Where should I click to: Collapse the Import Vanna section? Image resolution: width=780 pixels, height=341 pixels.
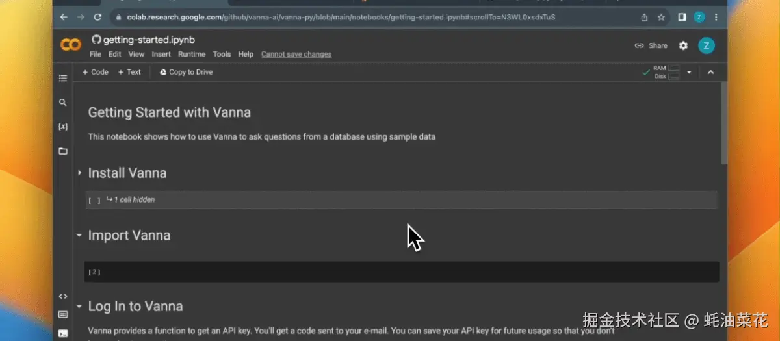79,235
